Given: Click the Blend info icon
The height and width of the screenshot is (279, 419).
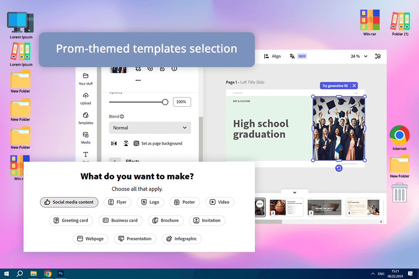Looking at the screenshot, I should pyautogui.click(x=122, y=116).
